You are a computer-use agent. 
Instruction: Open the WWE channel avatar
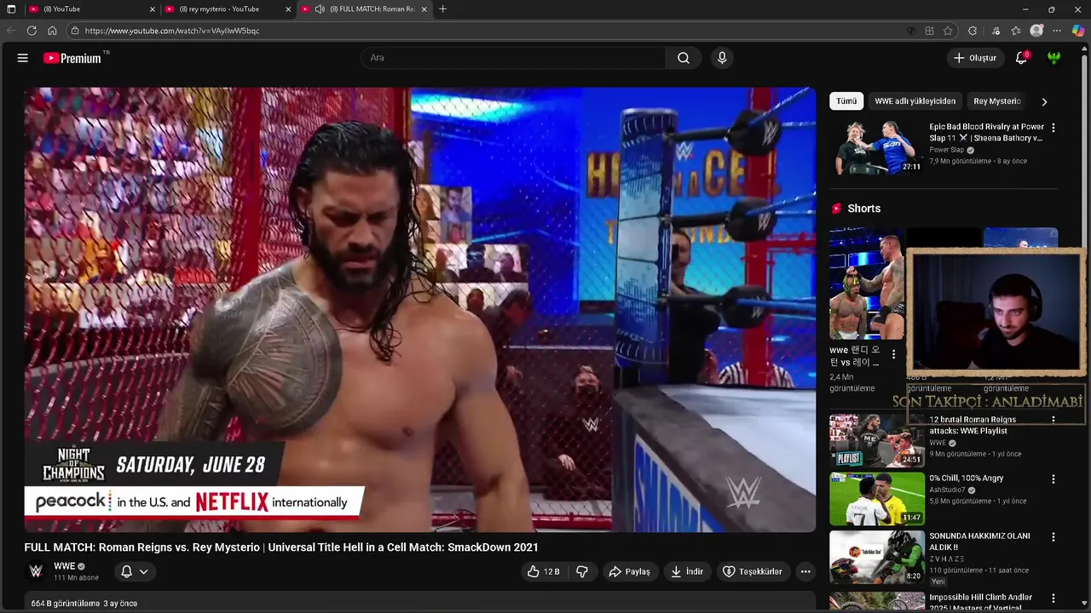tap(36, 571)
